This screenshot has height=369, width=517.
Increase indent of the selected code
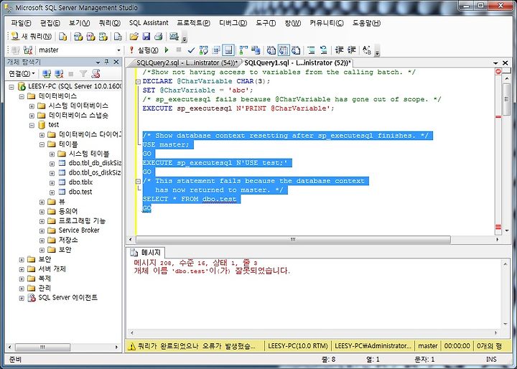click(x=351, y=50)
